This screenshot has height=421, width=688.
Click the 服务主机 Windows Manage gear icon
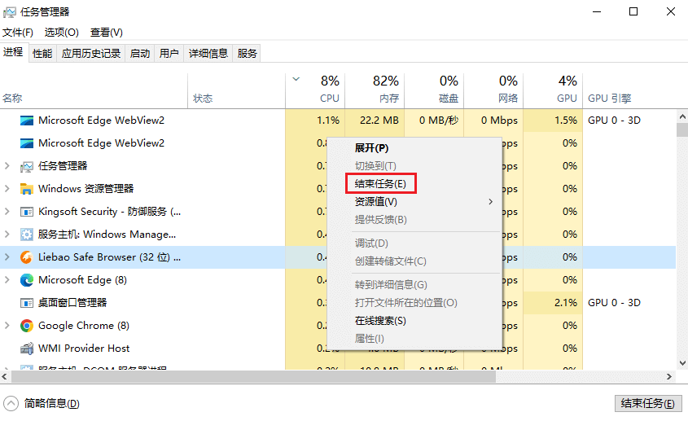coord(26,235)
